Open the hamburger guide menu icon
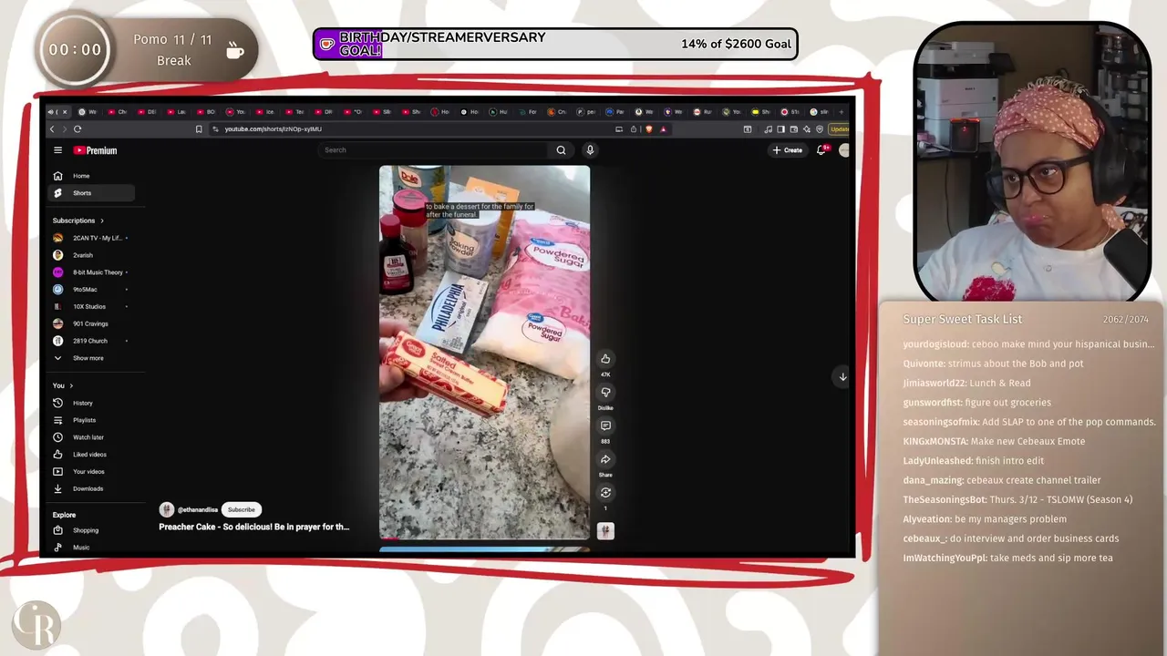This screenshot has height=656, width=1167. point(57,150)
